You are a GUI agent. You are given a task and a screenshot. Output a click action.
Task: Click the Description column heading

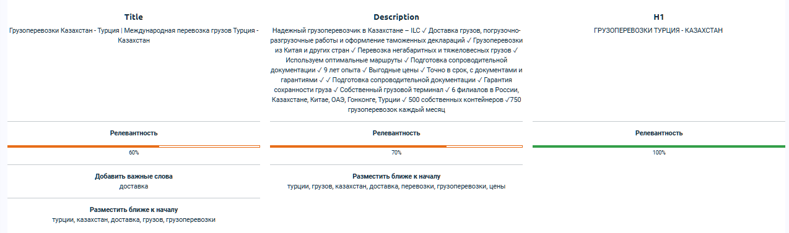coord(396,17)
